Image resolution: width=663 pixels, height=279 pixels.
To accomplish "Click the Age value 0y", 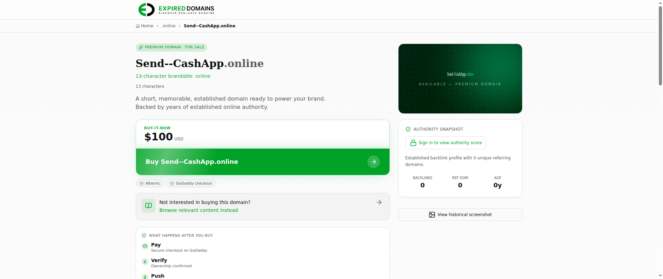I will (x=498, y=185).
